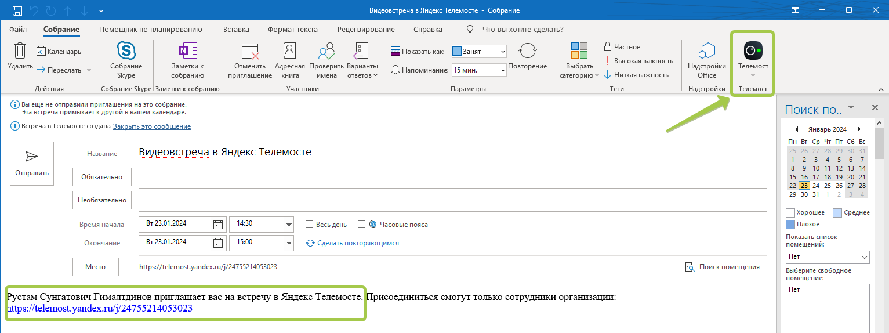
Task: Open the Помощник по планированию tab
Action: 151,29
